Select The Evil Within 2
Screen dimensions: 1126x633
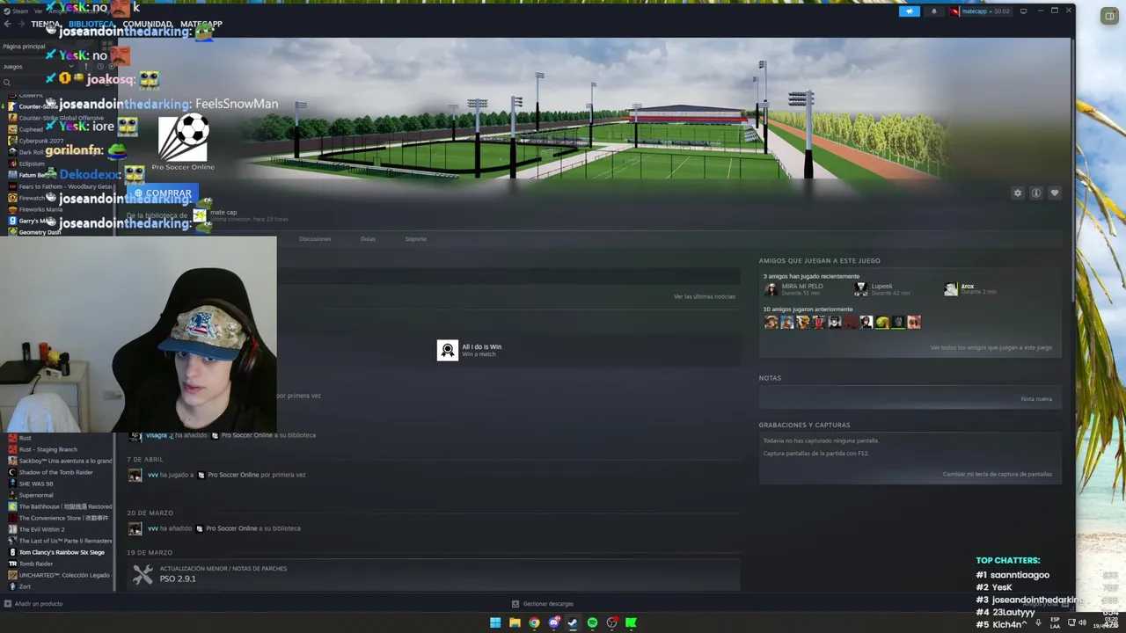pos(41,529)
